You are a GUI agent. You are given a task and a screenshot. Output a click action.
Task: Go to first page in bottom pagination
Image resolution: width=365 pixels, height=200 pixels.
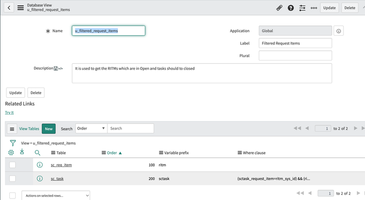click(x=300, y=193)
